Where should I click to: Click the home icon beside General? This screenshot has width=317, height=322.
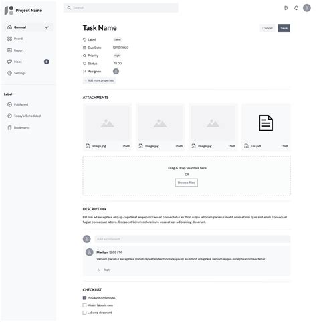[9, 27]
